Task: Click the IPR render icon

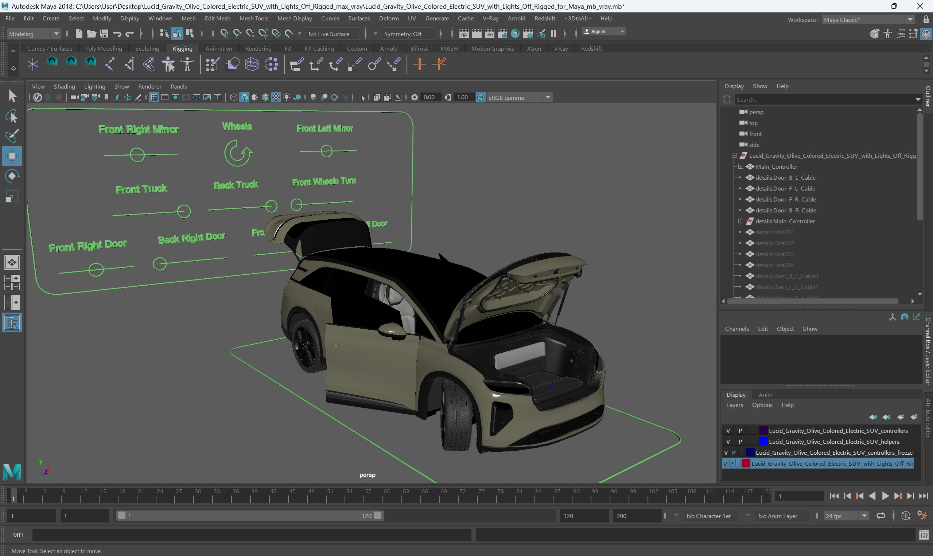Action: (490, 34)
